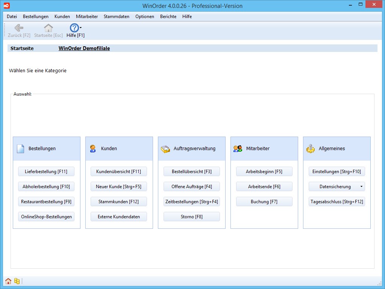The image size is (385, 289).
Task: Click the yellow database icon in status bar
Action: coord(17,281)
